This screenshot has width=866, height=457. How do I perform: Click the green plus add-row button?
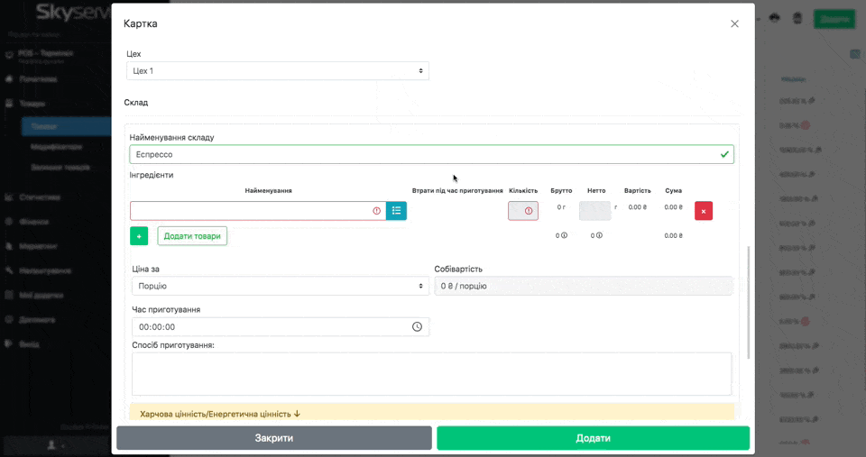[139, 236]
